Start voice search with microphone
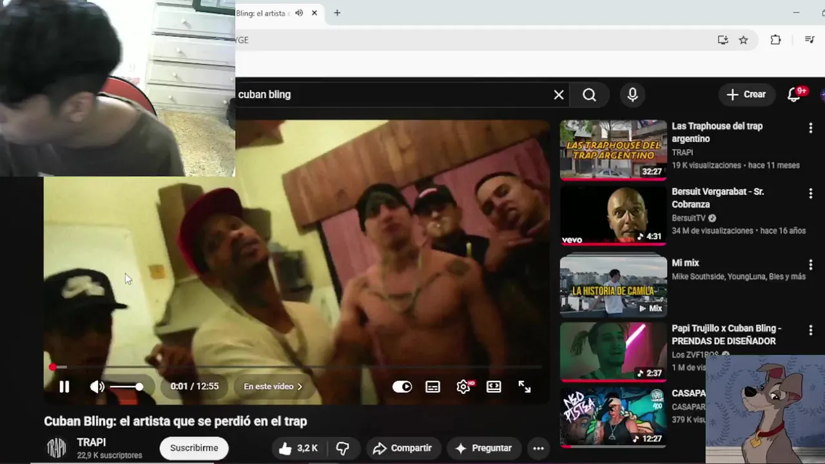825x464 pixels. (x=632, y=95)
